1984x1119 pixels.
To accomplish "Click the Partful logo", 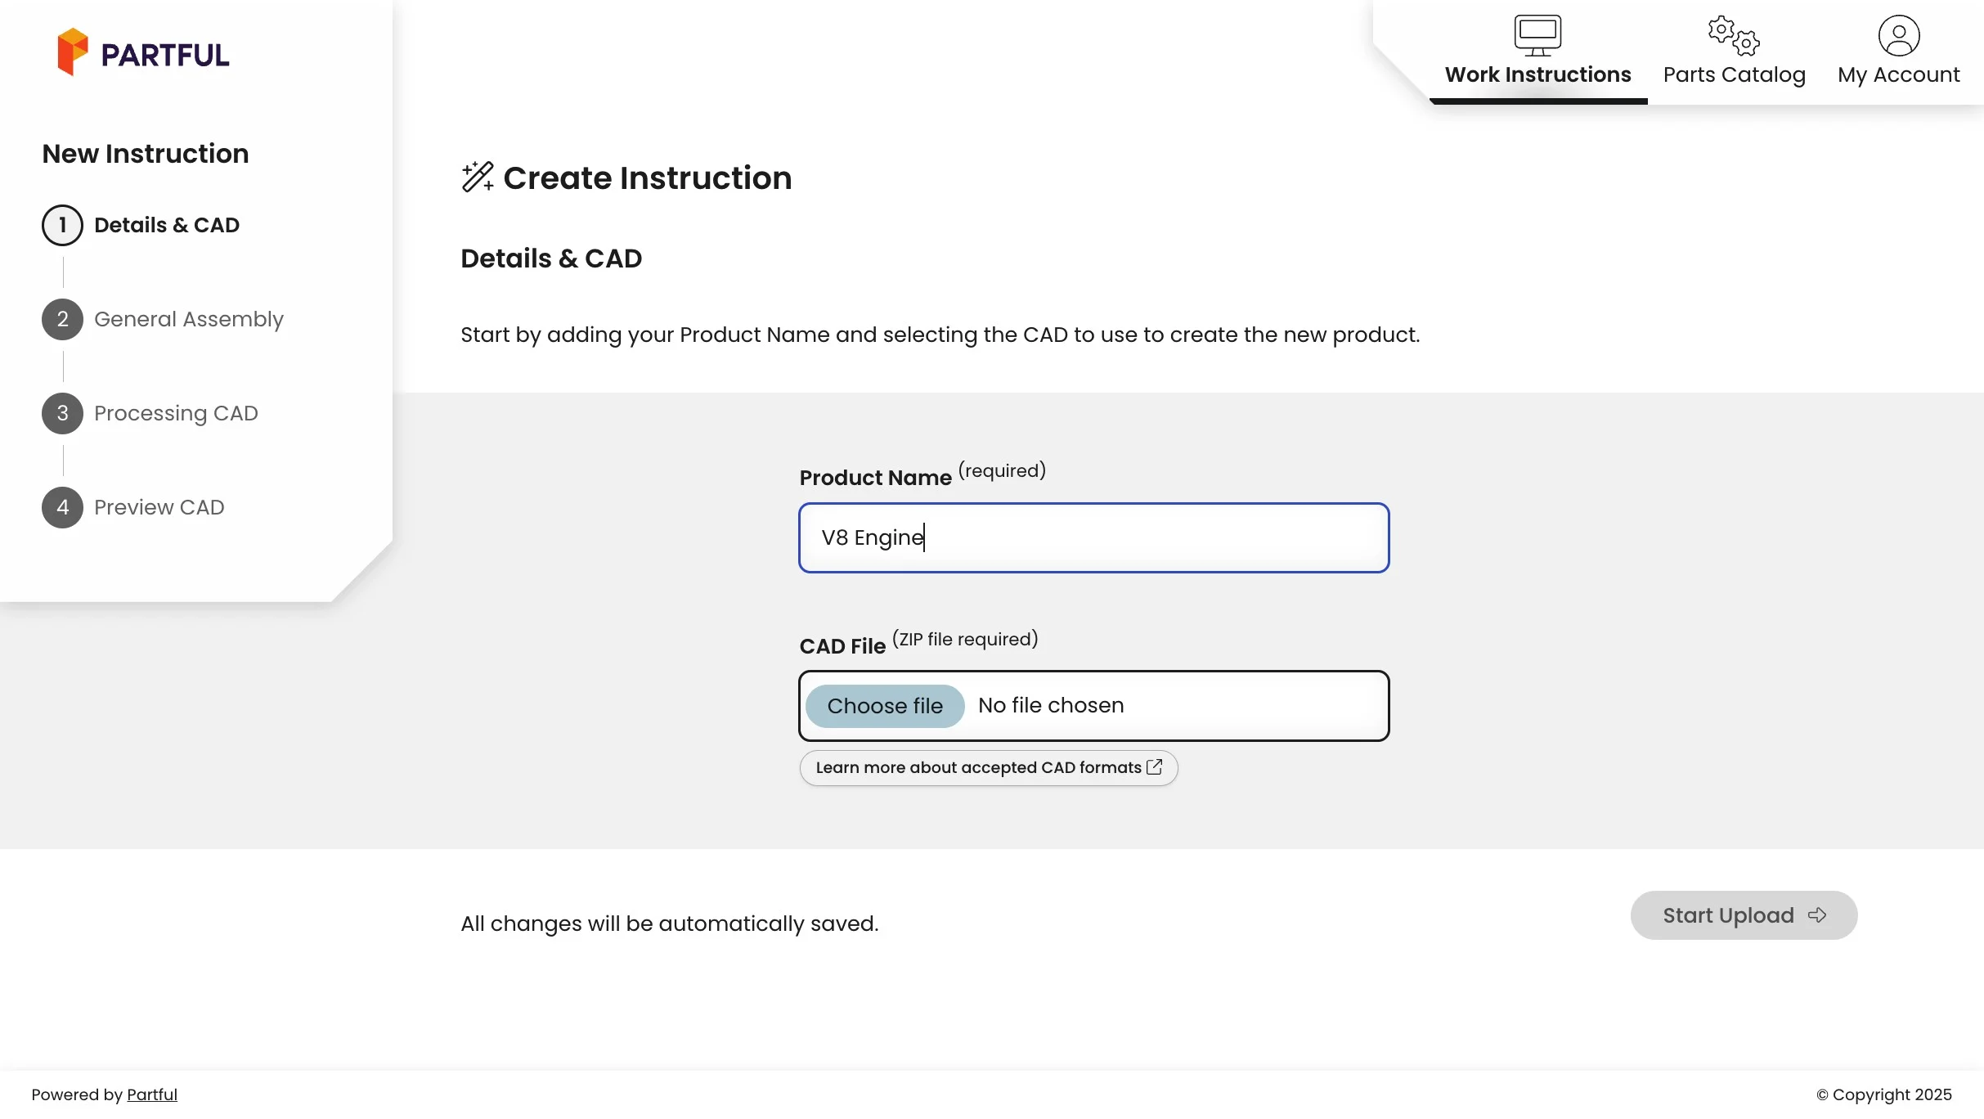I will point(143,52).
